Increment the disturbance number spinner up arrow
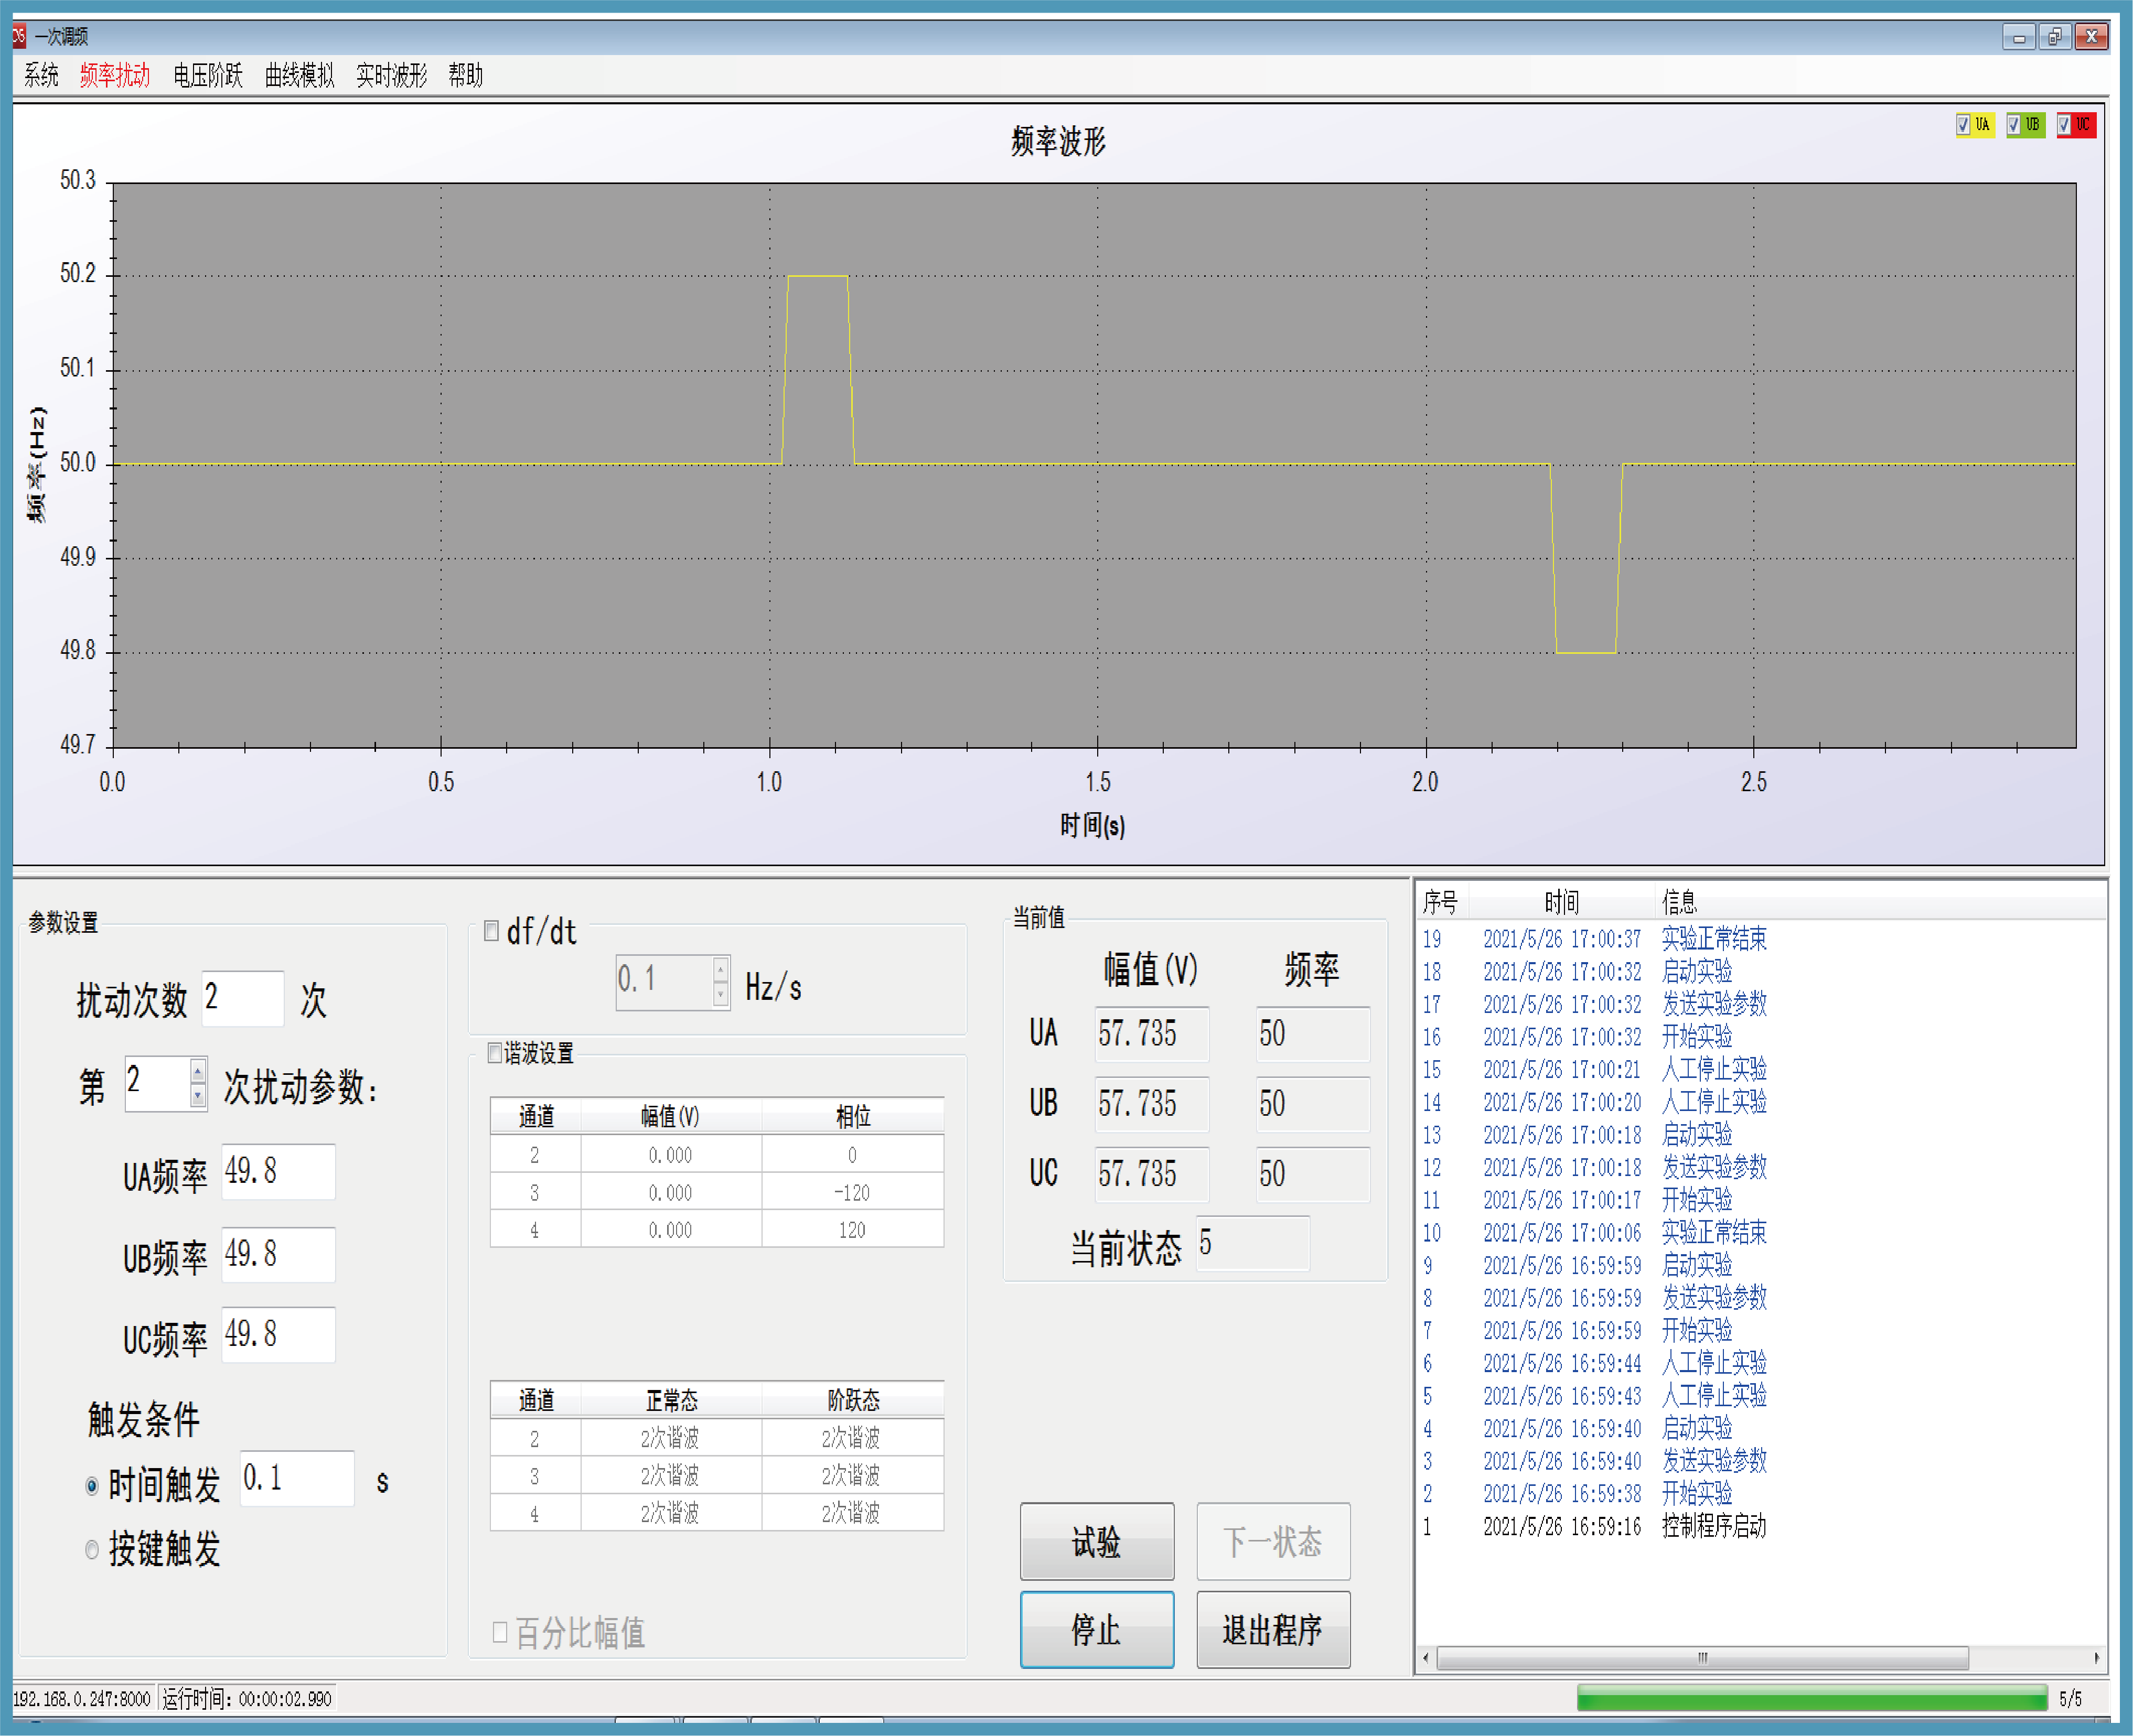 coord(198,1072)
